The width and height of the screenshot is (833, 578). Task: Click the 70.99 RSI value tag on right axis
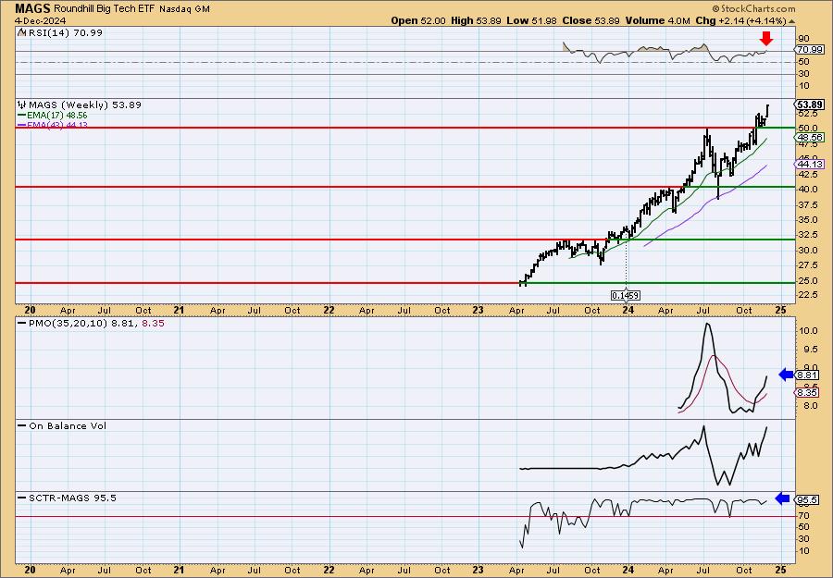point(809,49)
